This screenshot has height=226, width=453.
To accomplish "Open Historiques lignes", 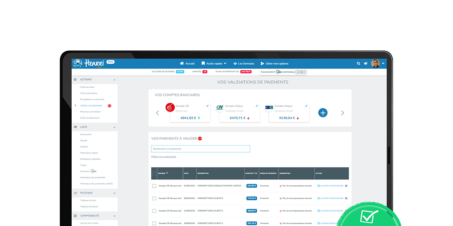I will [89, 153].
